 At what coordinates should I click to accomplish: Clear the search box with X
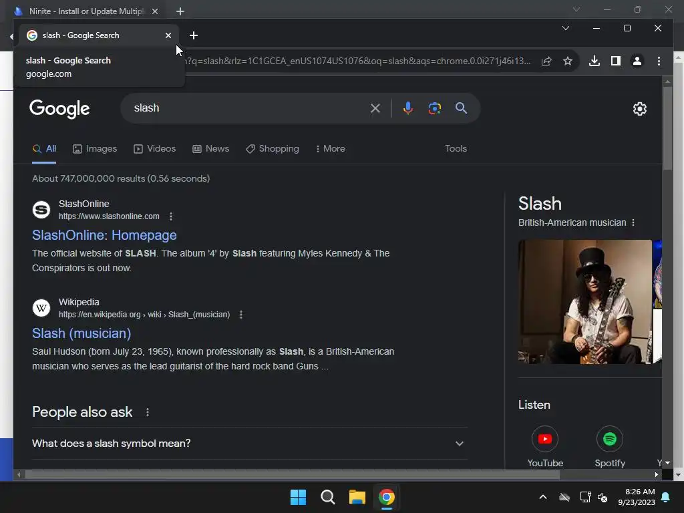(x=375, y=108)
